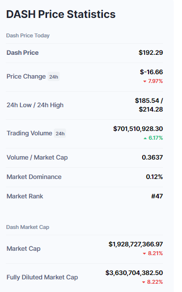The height and width of the screenshot is (292, 182).
Task: Click the DASH Price Statistics heading
Action: (61, 14)
